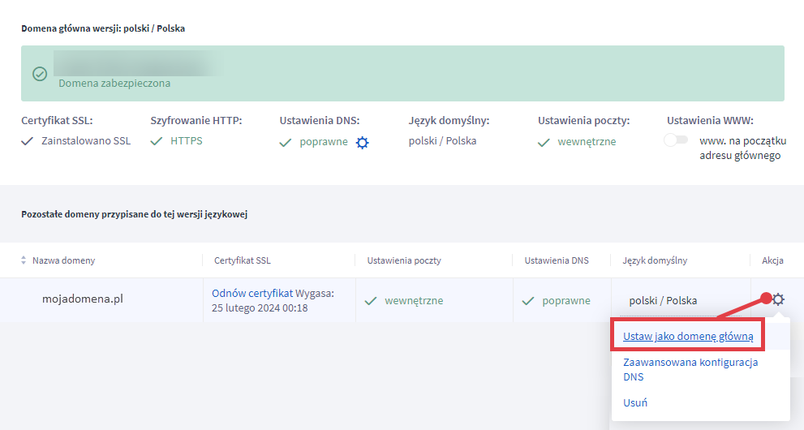Screen dimensions: 804x430
Task: Click Zainstalowano SSL status text
Action: [x=86, y=140]
